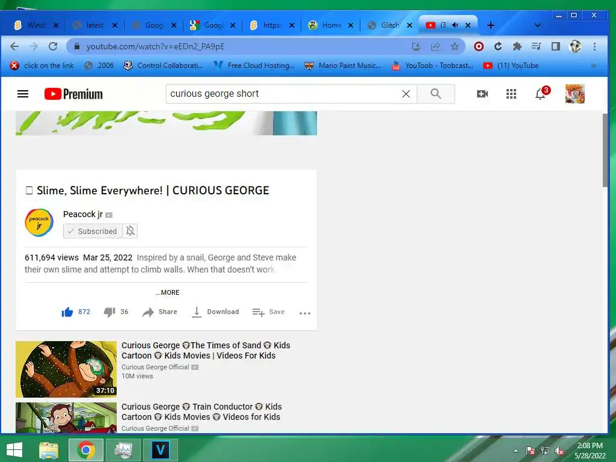The image size is (616, 462).
Task: Go back with browser back arrow
Action: coord(14,46)
